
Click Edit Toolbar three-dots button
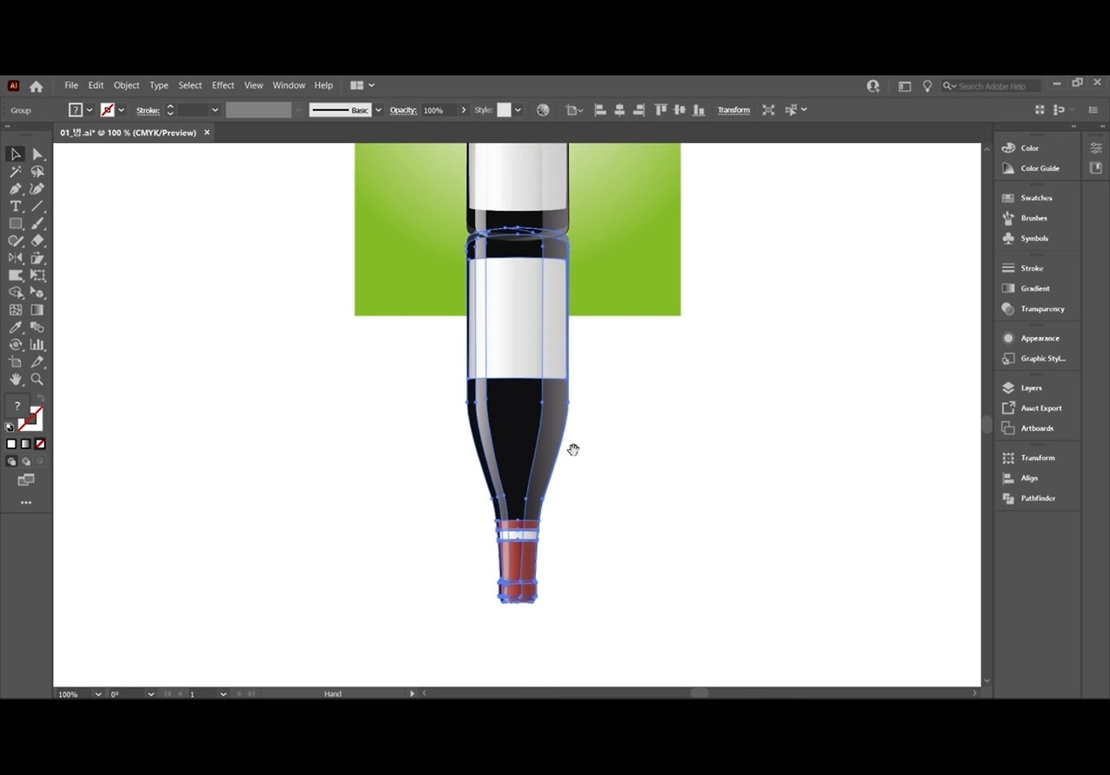coord(26,503)
